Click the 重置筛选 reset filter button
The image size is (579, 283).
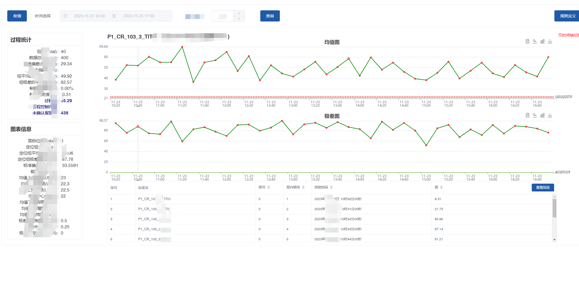[543, 188]
